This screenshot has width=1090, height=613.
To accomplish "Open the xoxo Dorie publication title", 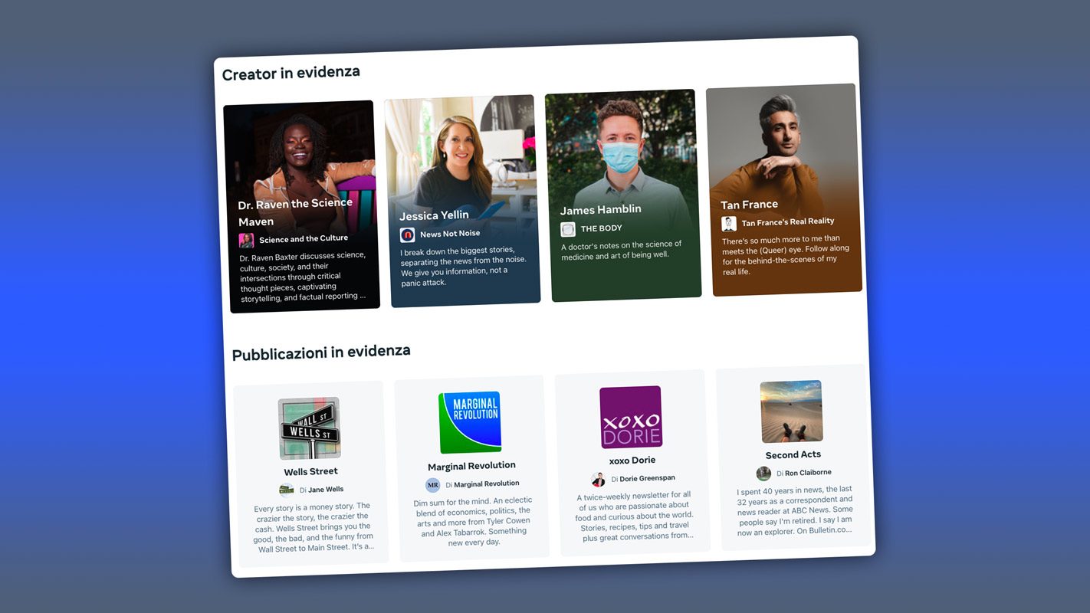I will click(632, 461).
